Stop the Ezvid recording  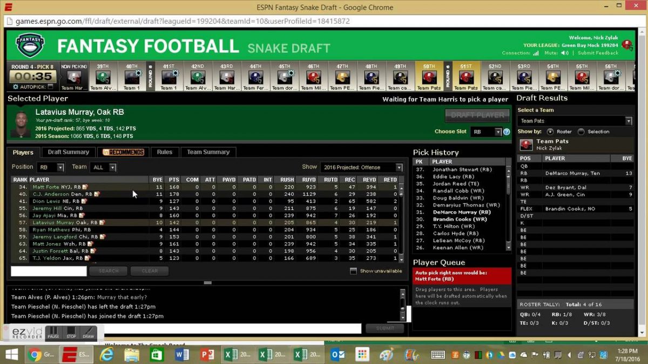pos(71,333)
